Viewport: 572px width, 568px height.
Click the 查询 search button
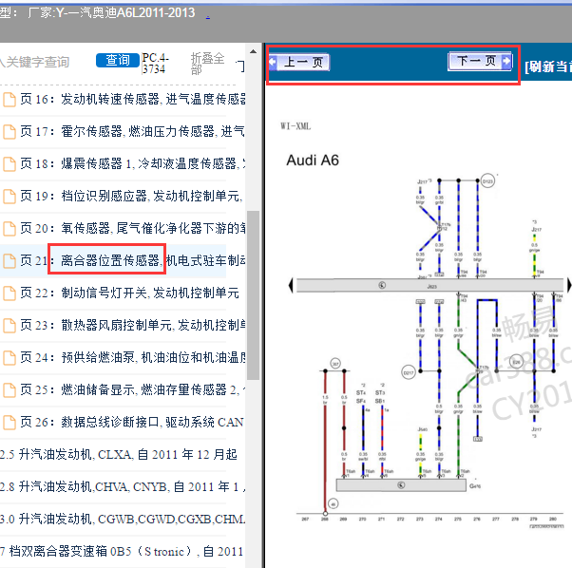click(118, 60)
